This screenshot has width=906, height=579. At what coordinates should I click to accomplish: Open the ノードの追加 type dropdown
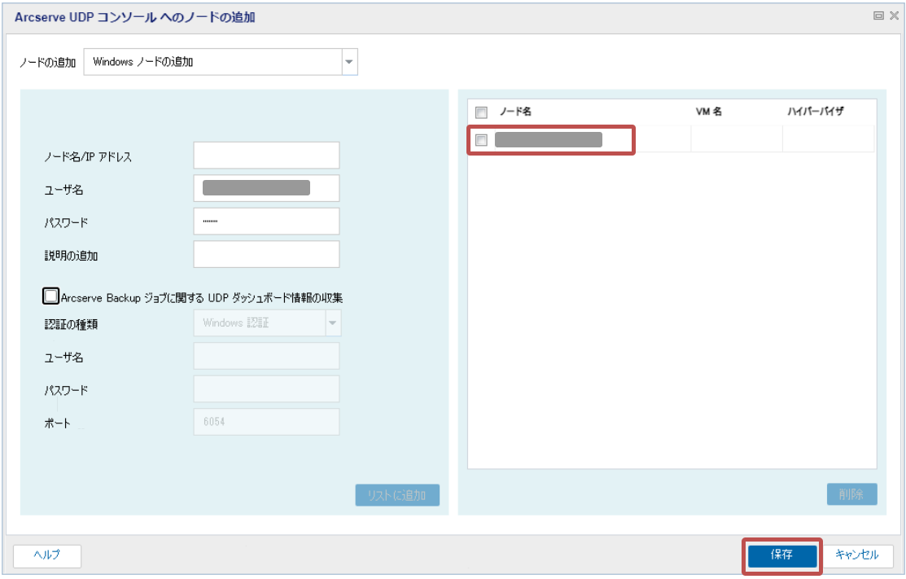(x=349, y=62)
